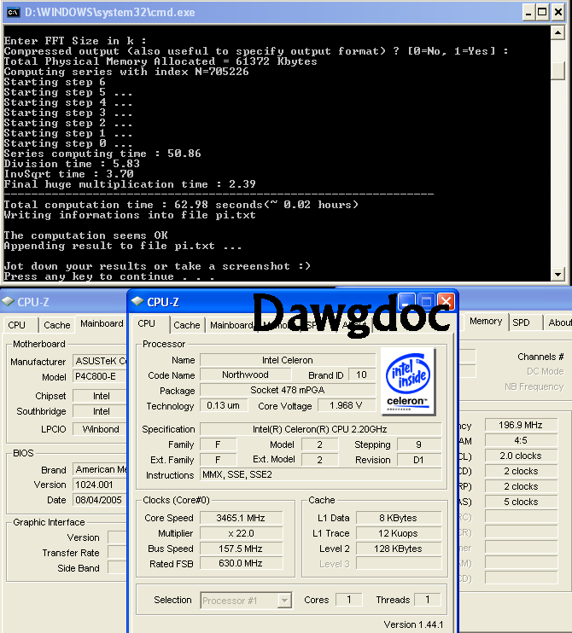Click the Version 1.44.1 label
572x633 pixels.
pyautogui.click(x=413, y=624)
